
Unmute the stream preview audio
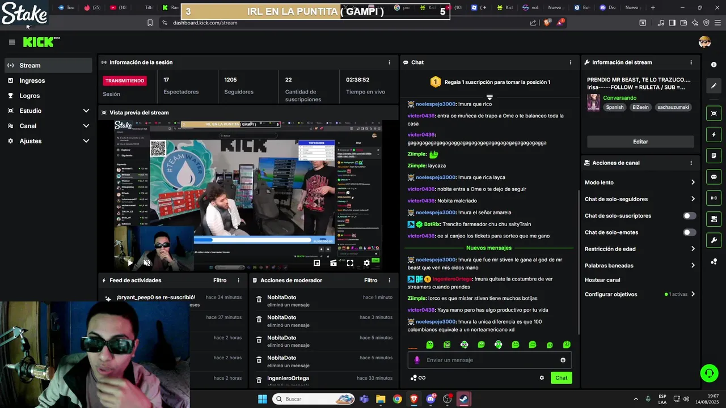pos(147,263)
